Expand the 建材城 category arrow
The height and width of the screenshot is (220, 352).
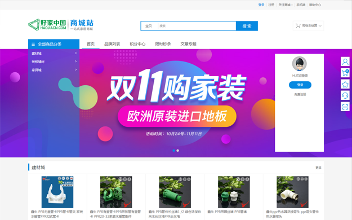tap(76, 53)
